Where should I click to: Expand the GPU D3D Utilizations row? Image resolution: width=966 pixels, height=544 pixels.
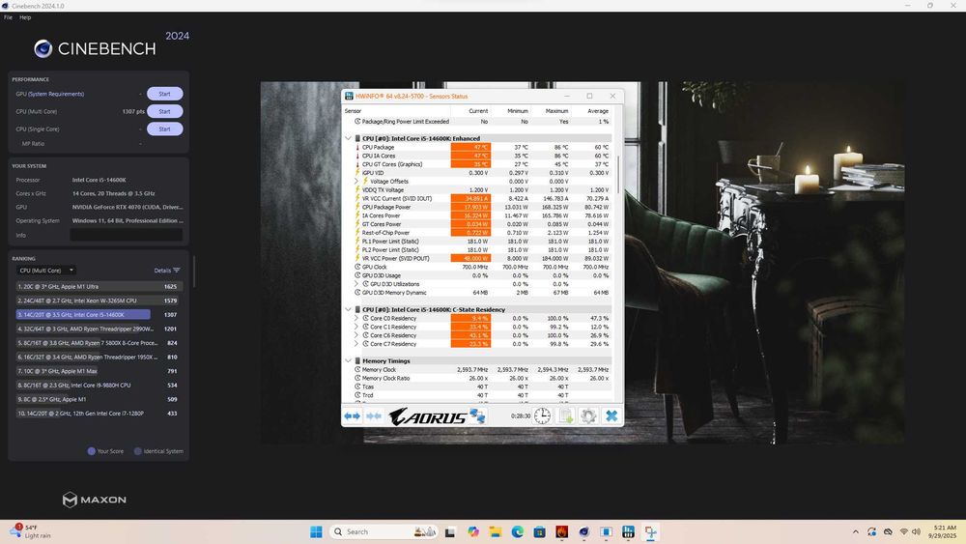click(356, 284)
